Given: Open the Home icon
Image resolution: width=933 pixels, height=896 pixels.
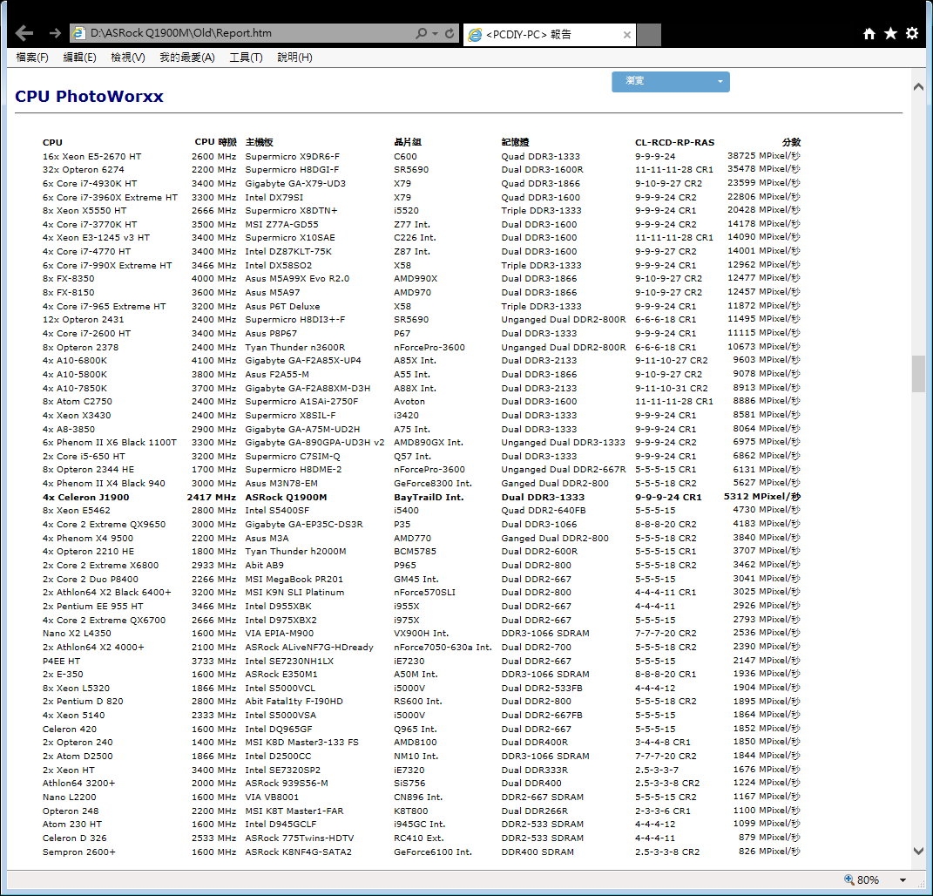Looking at the screenshot, I should pyautogui.click(x=869, y=34).
